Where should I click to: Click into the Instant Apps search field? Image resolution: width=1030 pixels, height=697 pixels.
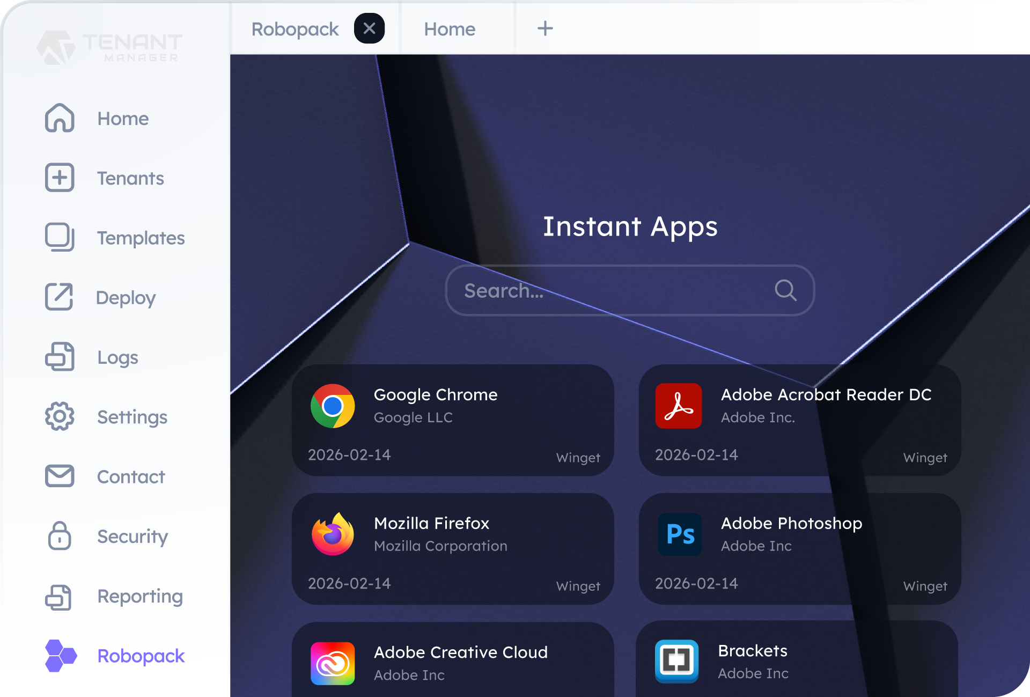(x=606, y=290)
